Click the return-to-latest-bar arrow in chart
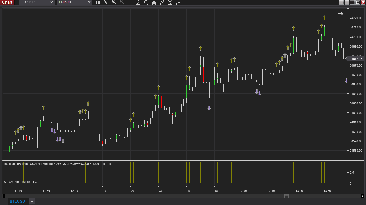The height and width of the screenshot is (205, 366). (x=340, y=14)
